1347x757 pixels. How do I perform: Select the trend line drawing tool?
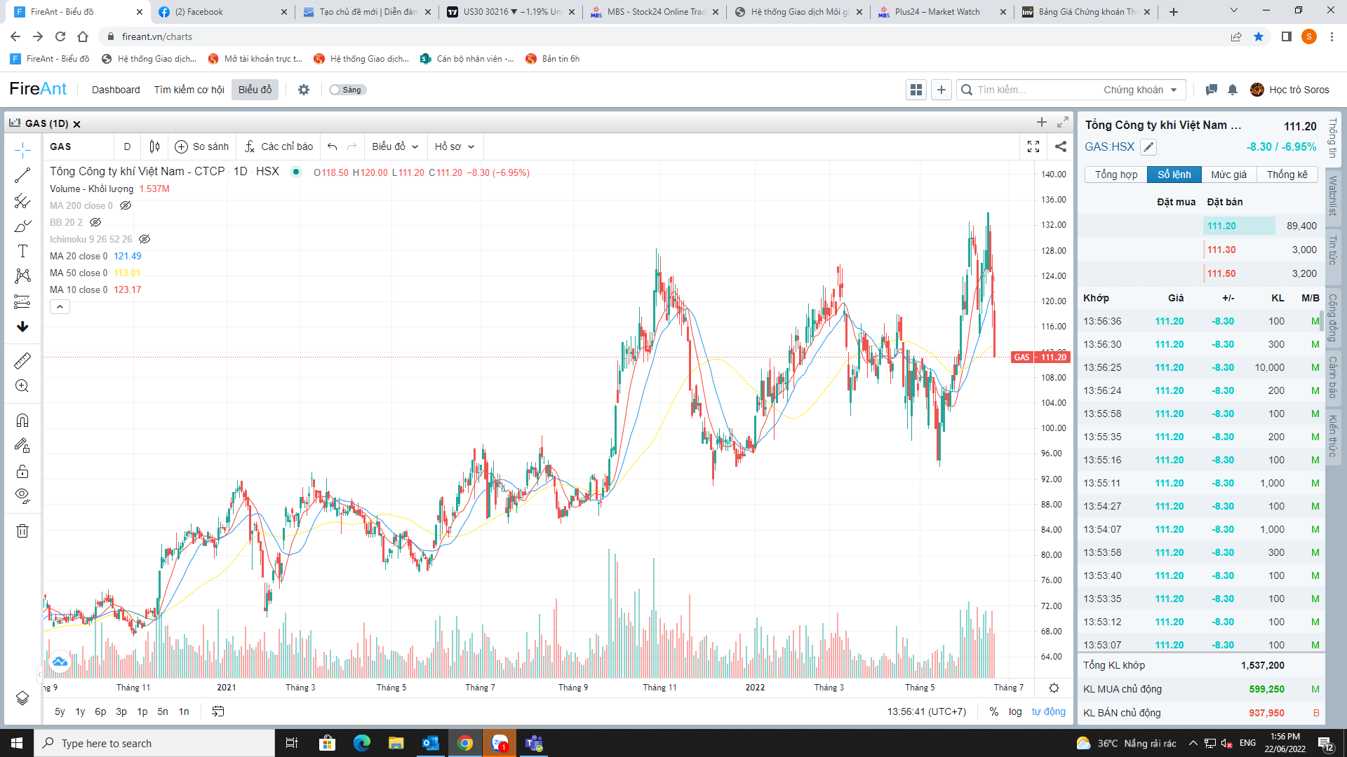click(22, 176)
